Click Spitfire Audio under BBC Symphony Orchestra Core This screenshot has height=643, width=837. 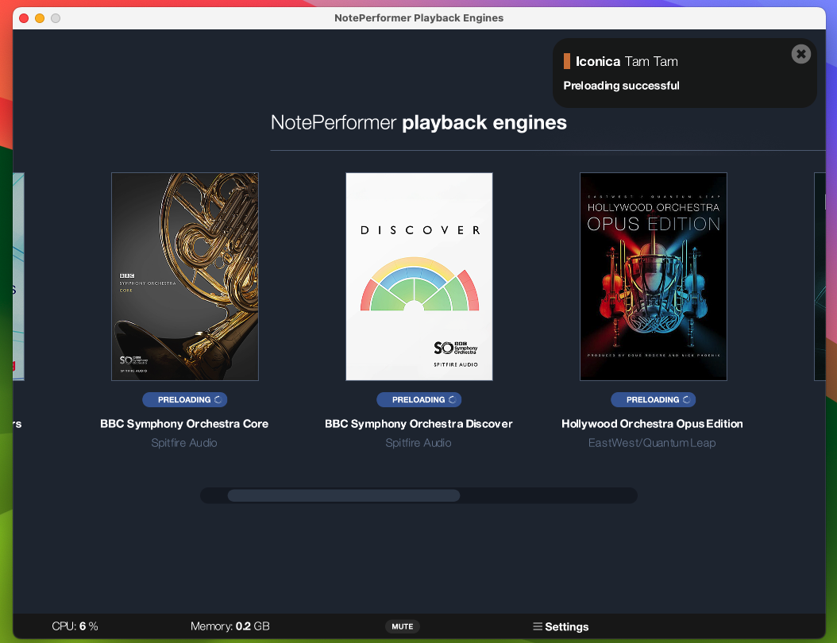tap(184, 443)
